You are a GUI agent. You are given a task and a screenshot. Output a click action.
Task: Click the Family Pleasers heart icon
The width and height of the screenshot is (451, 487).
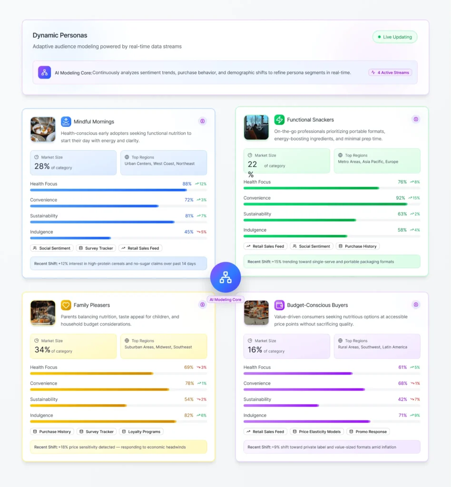[x=66, y=305]
